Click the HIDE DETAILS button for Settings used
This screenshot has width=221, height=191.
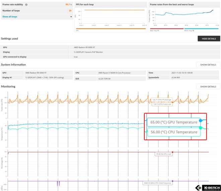[x=209, y=39]
